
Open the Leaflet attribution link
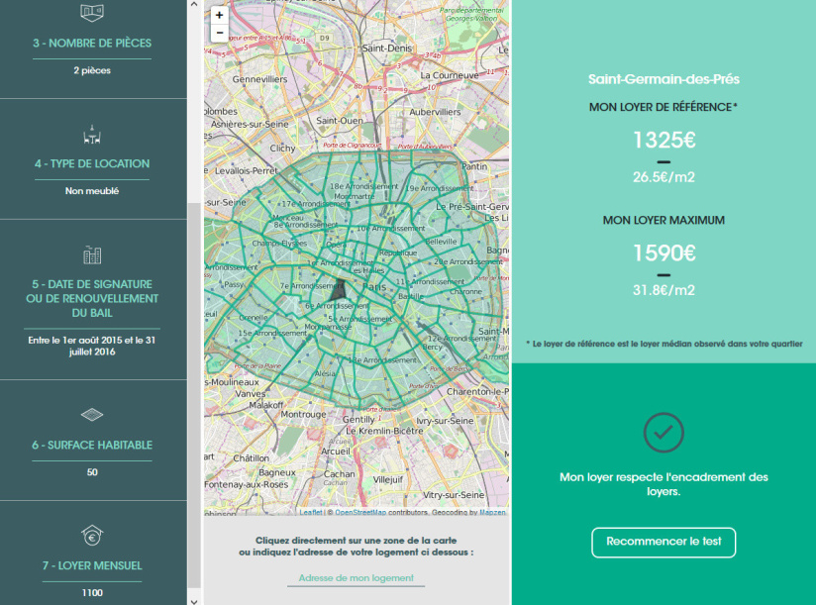click(312, 513)
